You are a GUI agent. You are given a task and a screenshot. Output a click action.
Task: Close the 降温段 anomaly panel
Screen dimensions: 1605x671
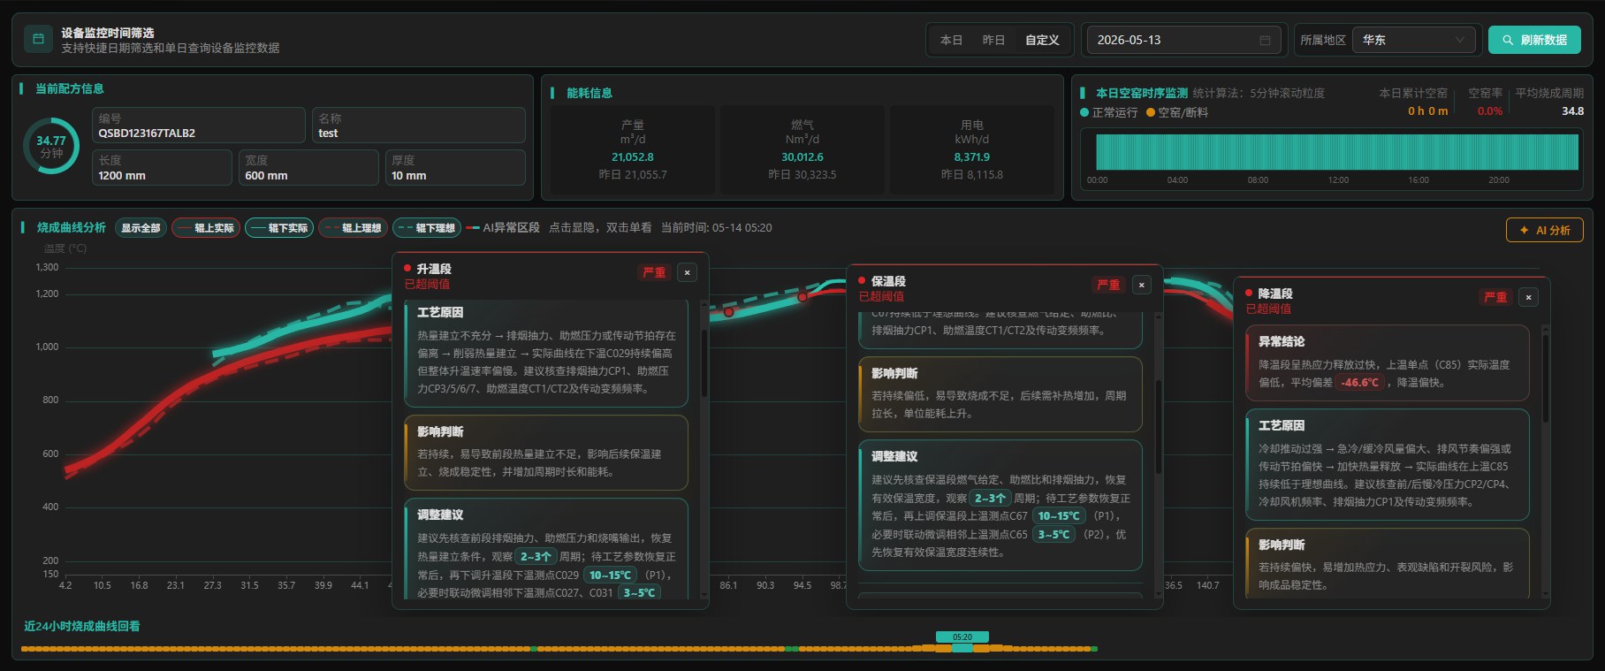point(1529,297)
